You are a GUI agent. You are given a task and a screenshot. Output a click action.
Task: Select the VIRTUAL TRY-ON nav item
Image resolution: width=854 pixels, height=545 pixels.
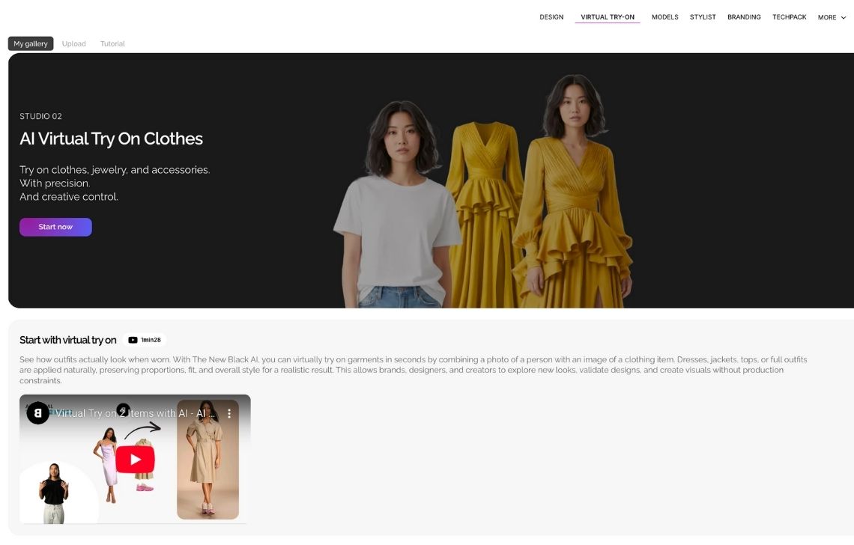(x=607, y=17)
